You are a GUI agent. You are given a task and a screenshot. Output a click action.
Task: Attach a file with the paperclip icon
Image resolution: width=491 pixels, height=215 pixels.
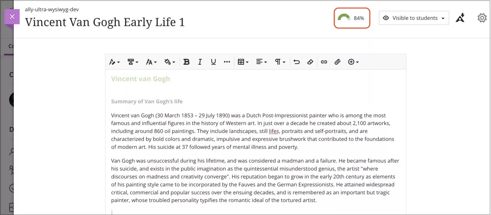point(338,62)
